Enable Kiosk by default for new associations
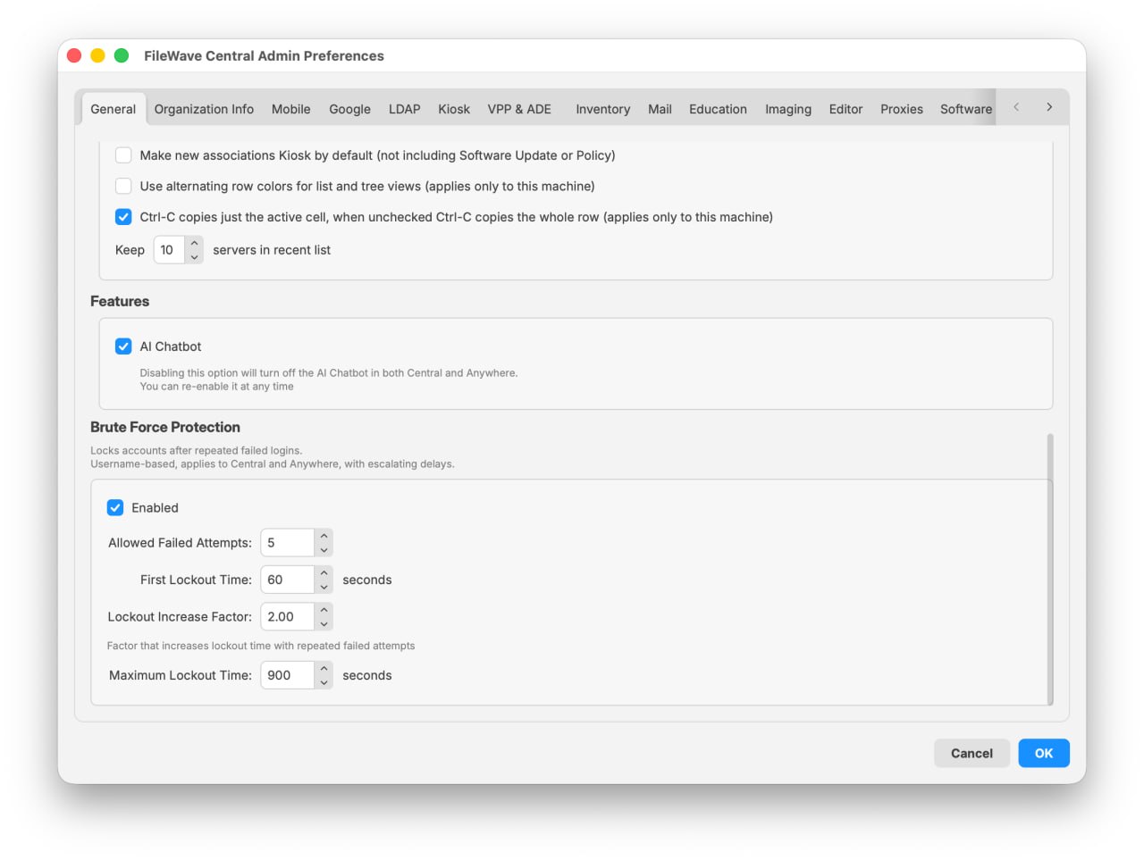The height and width of the screenshot is (860, 1144). [123, 155]
